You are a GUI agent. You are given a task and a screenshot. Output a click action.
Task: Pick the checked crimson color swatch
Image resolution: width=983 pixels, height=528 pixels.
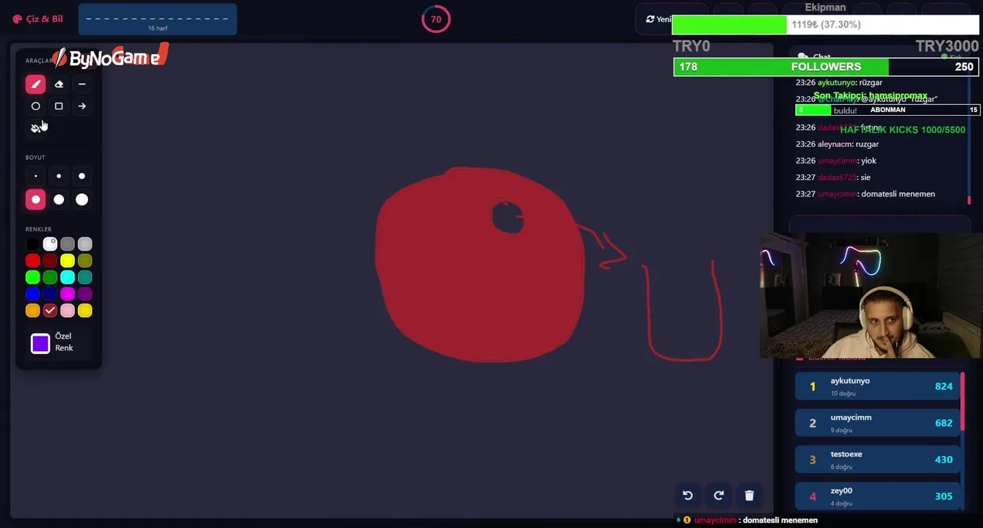50,311
